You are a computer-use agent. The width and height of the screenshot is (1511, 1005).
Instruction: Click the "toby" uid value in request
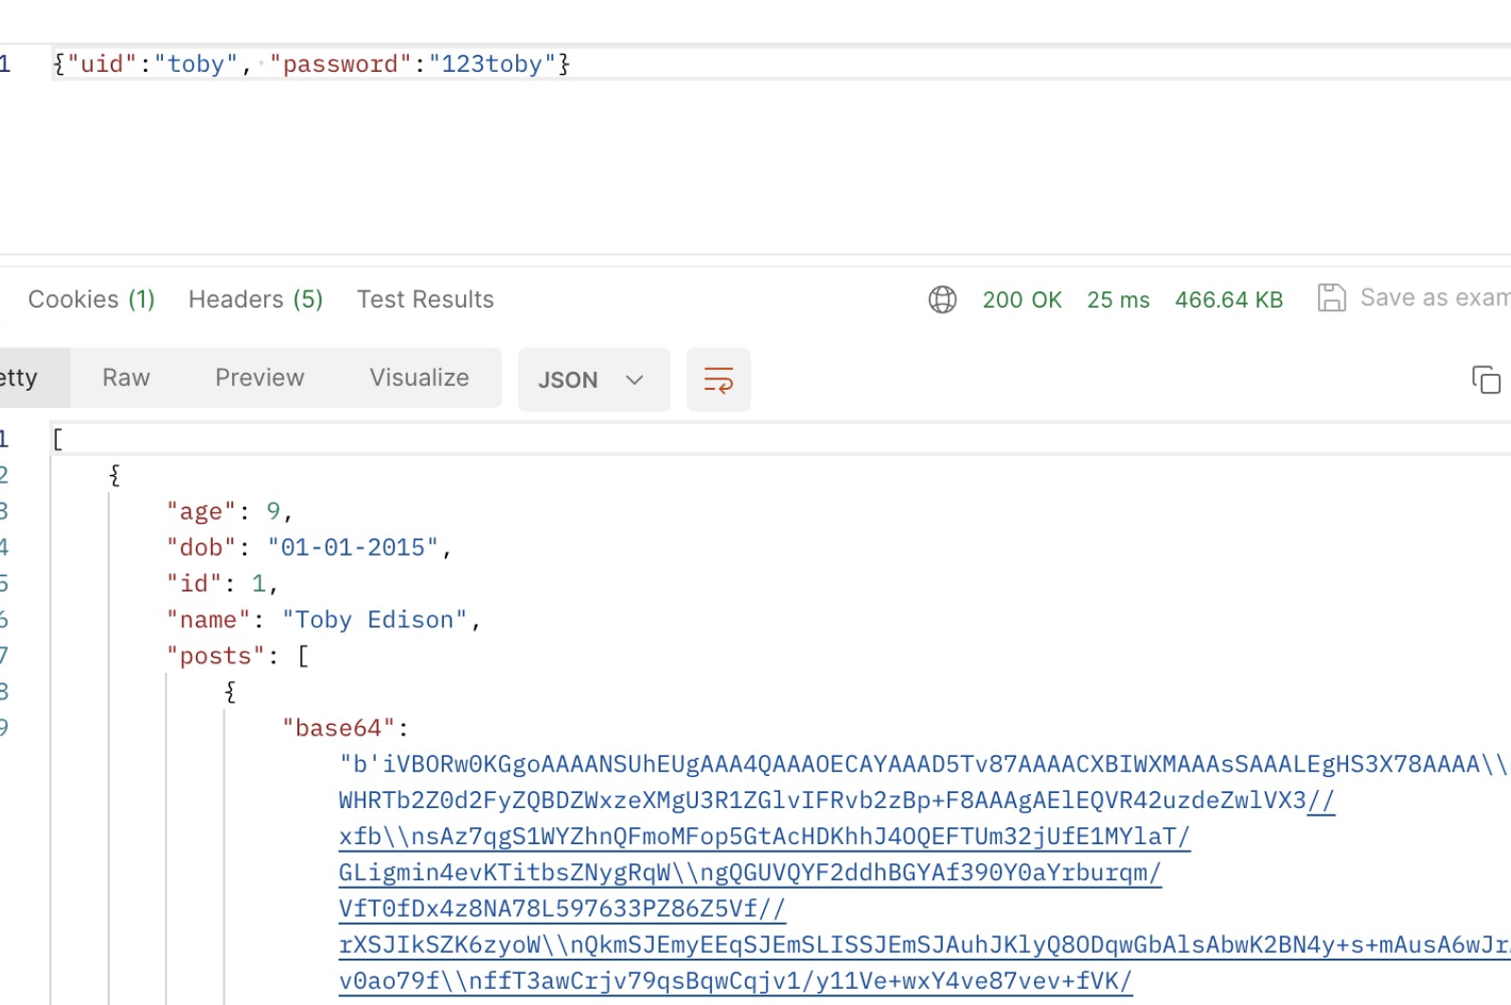pos(196,64)
